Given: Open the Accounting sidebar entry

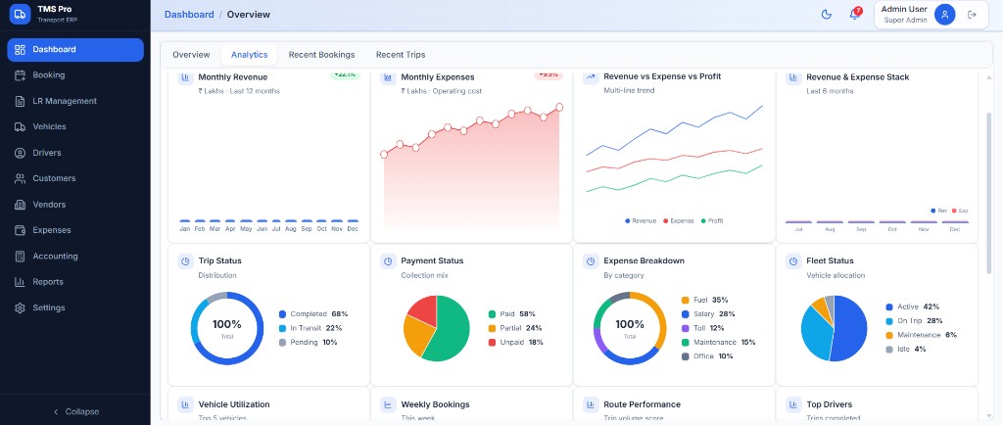Looking at the screenshot, I should [x=75, y=257].
